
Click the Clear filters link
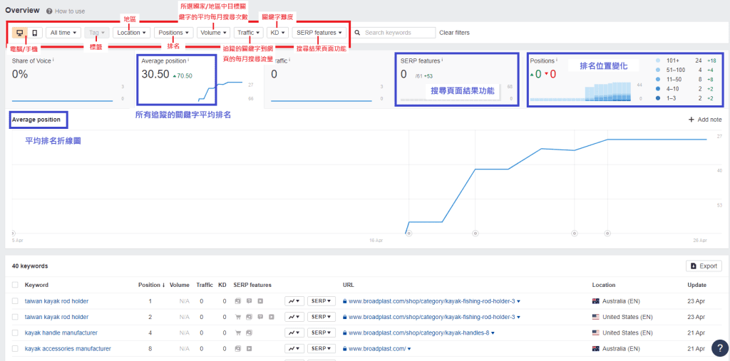(x=454, y=33)
